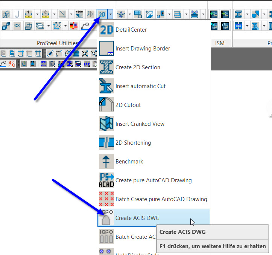The image size is (272, 255).
Task: Click the dimension ruler icon numbered 2
Action: 46,14
